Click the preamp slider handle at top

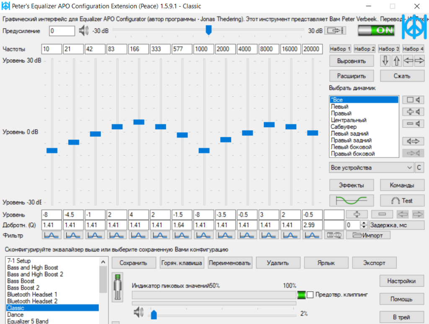tap(208, 30)
